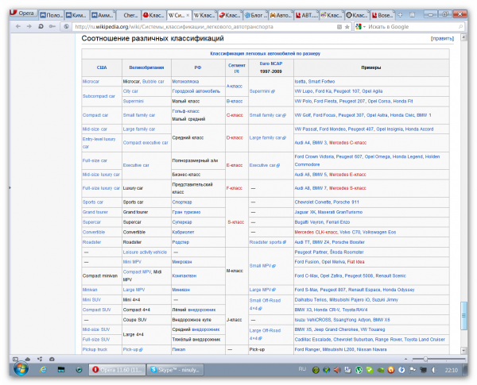Reload the current Wikipedia page

(41, 27)
